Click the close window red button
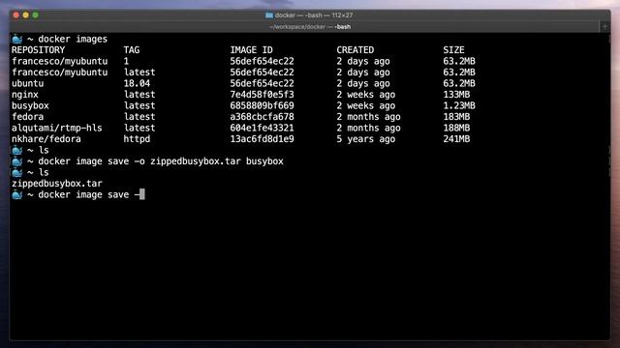This screenshot has width=620, height=348. (15, 15)
